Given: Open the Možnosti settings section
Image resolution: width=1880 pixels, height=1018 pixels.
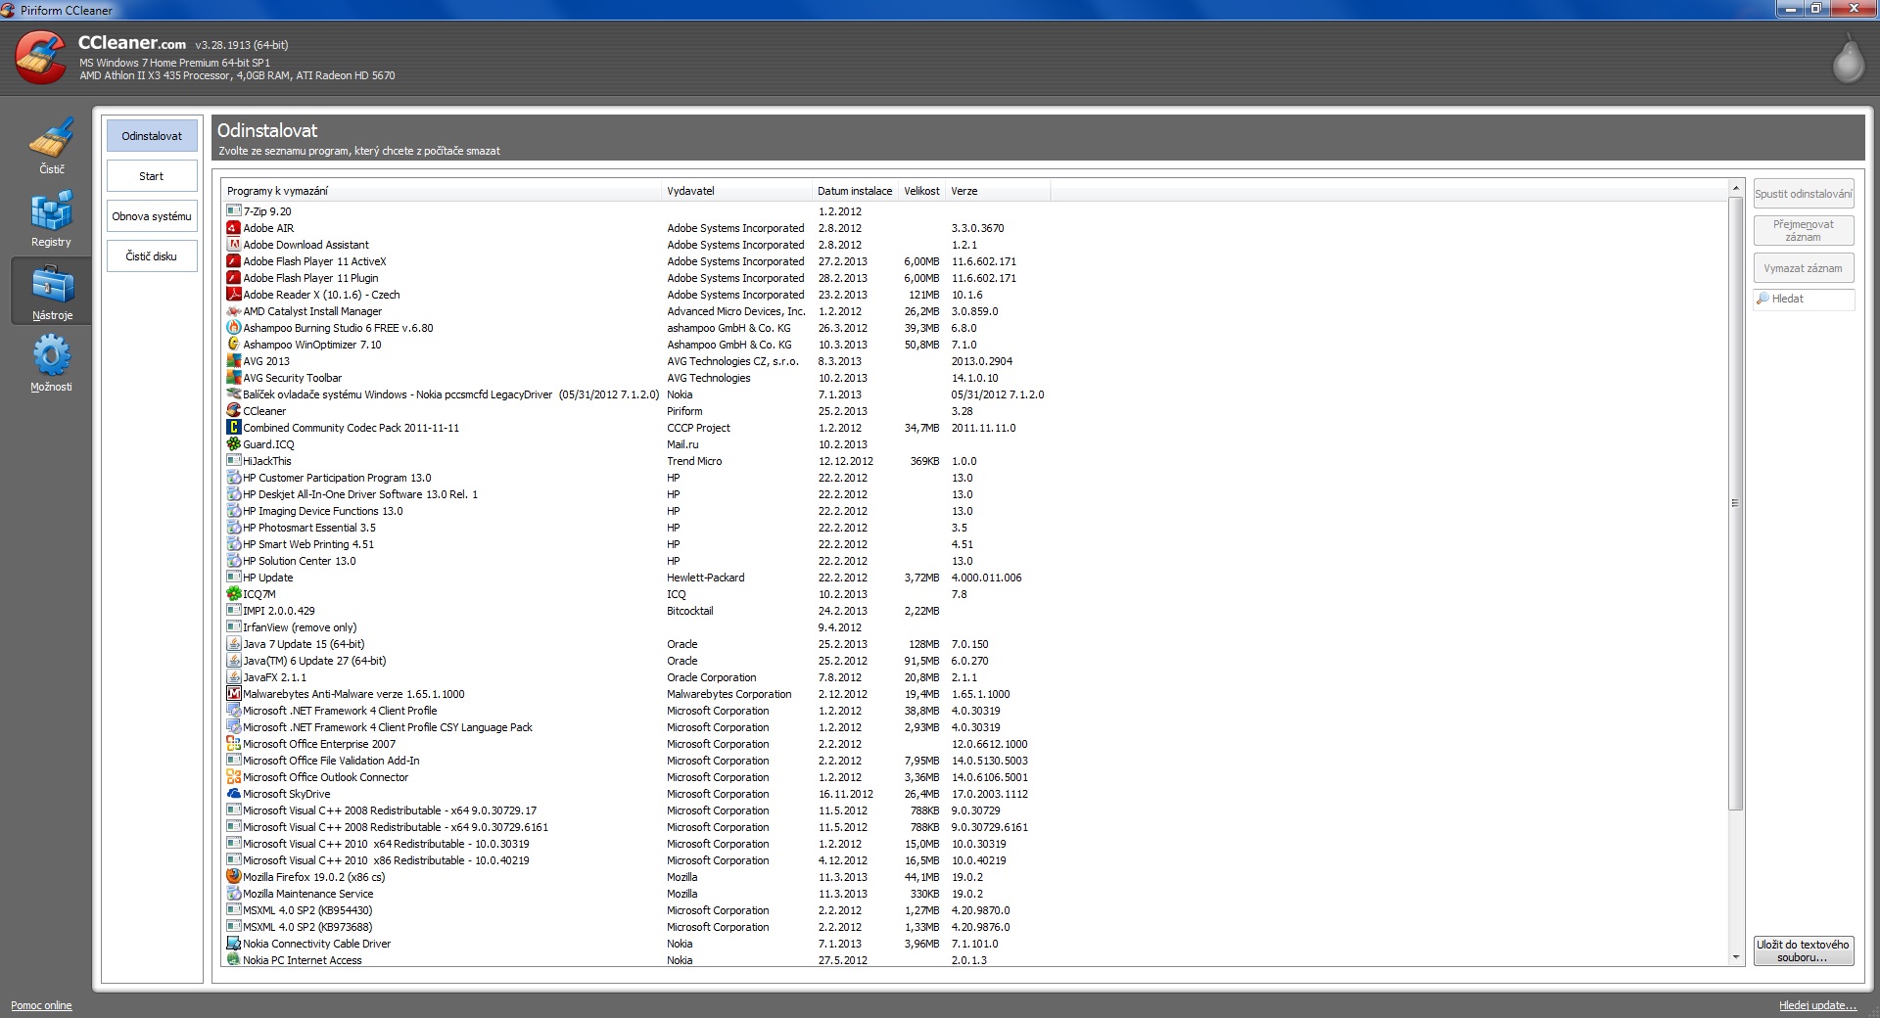Looking at the screenshot, I should pos(51,363).
